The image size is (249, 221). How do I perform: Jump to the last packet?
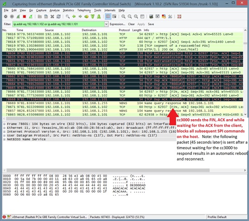tap(99, 16)
